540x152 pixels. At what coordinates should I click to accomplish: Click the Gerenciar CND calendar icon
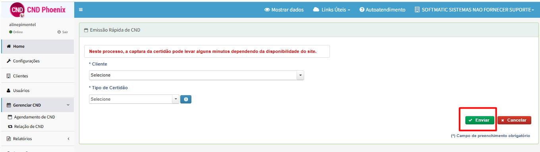pos(9,105)
